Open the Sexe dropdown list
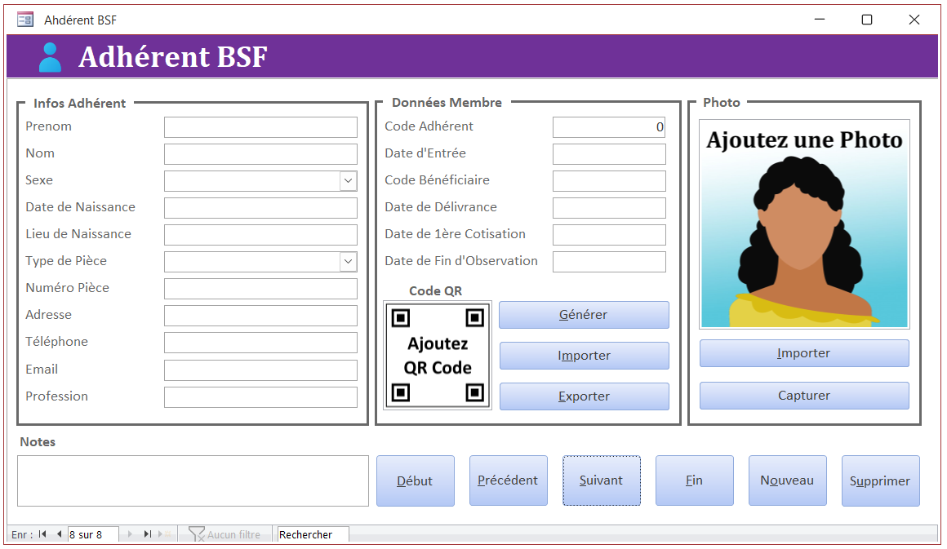947x549 pixels. [348, 180]
